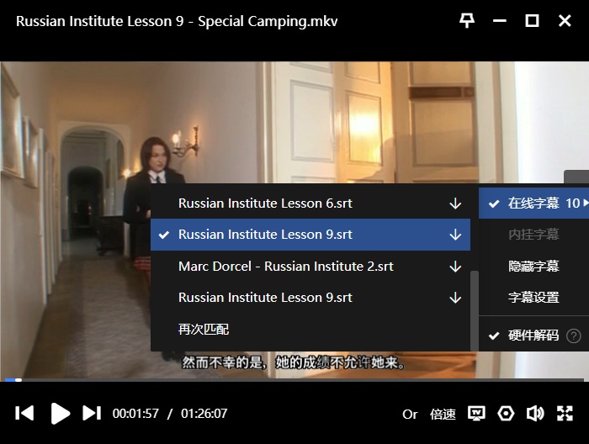The width and height of the screenshot is (589, 444).
Task: Click 再次匹配 to rematch subtitles
Action: coord(204,329)
